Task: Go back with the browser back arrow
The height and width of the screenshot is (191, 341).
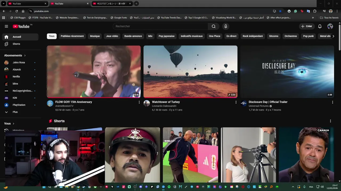Action: click(x=4, y=11)
